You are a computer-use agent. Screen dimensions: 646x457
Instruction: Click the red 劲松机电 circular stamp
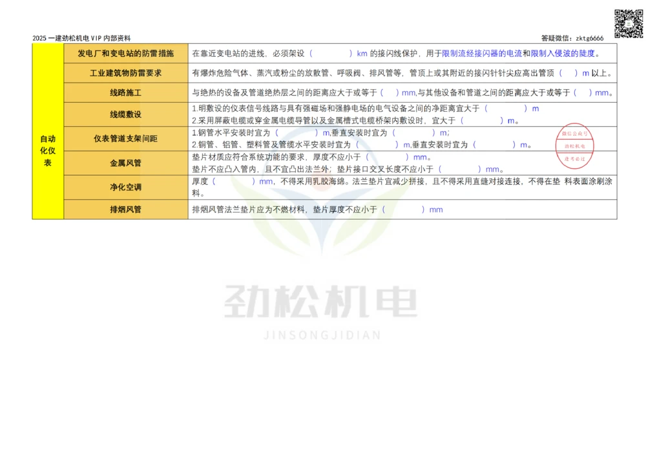575,147
